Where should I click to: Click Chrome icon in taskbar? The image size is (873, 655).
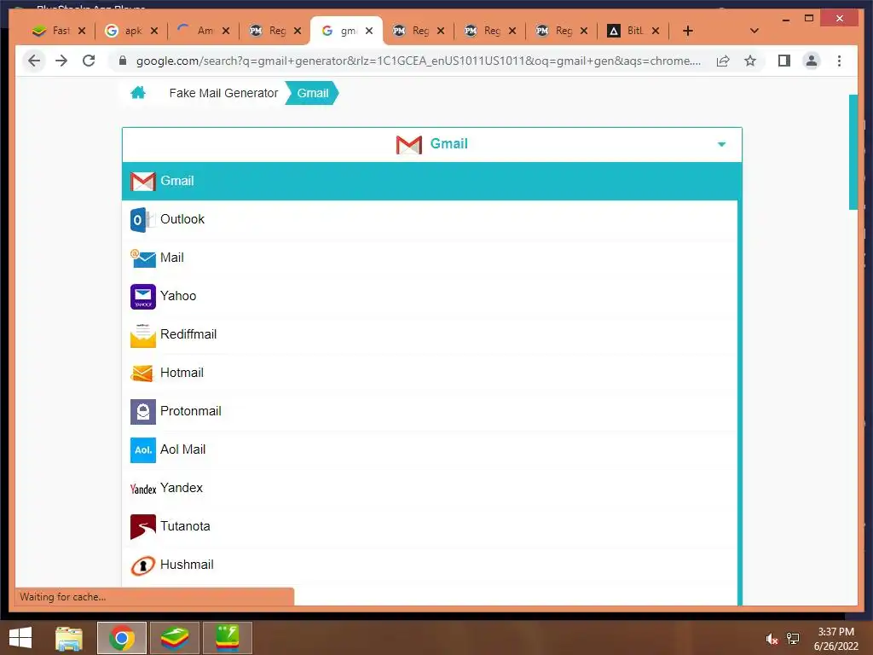pos(121,638)
